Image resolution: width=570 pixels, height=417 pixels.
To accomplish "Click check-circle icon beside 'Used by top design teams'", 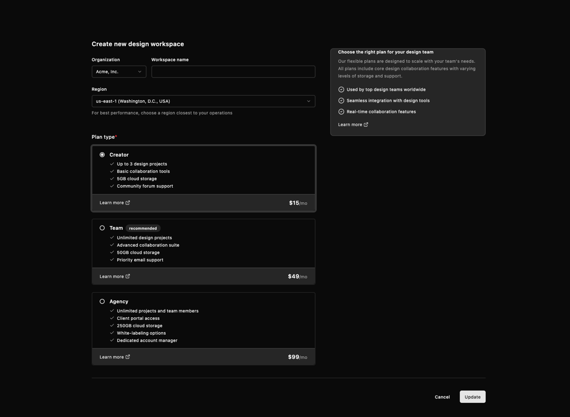I will point(341,89).
